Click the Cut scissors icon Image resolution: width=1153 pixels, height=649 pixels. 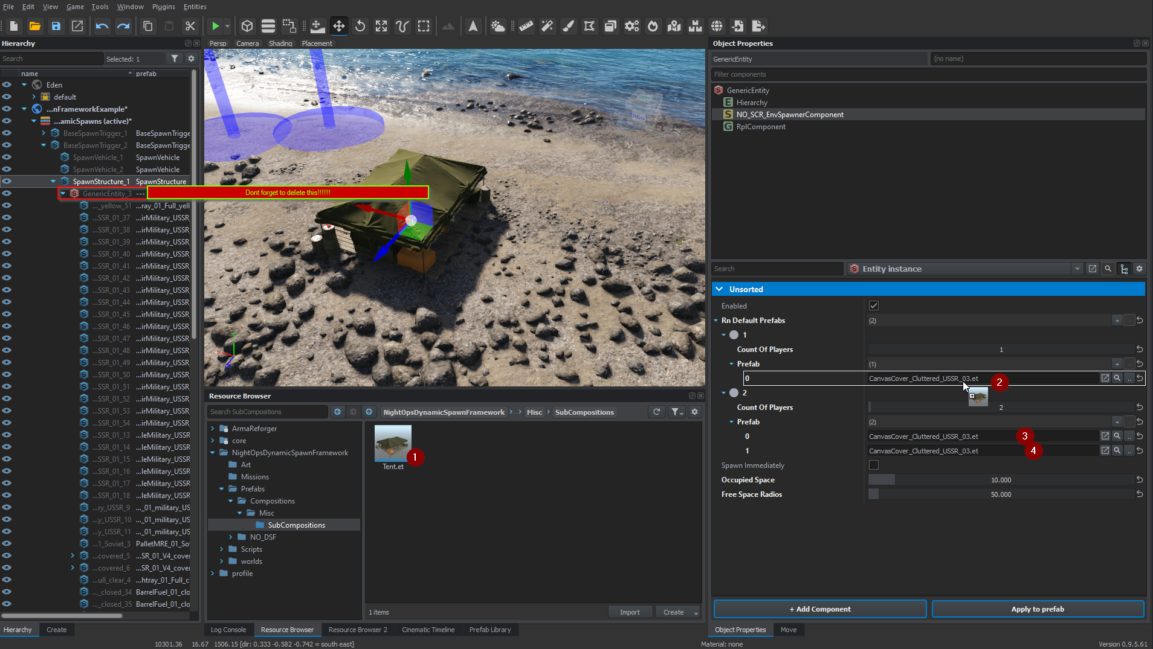[x=190, y=26]
